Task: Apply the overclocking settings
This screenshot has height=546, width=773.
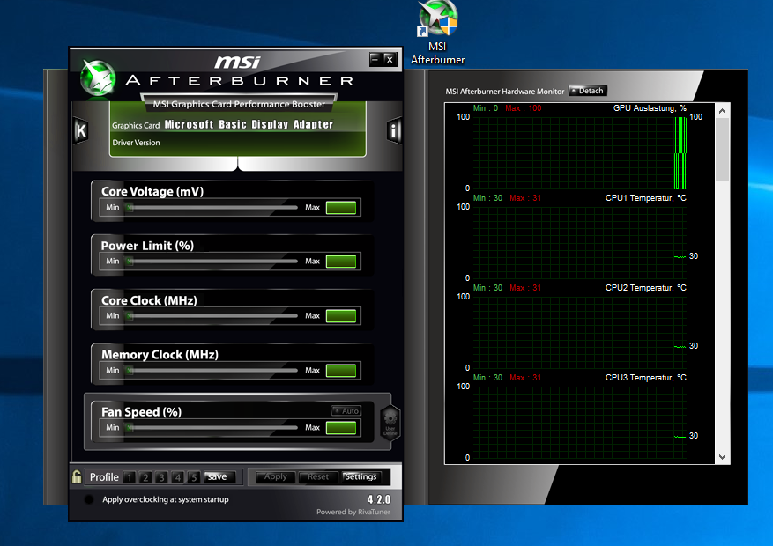Action: [276, 476]
